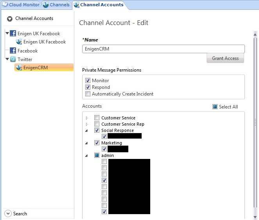Expand the Customer Service account group

pos(86,118)
